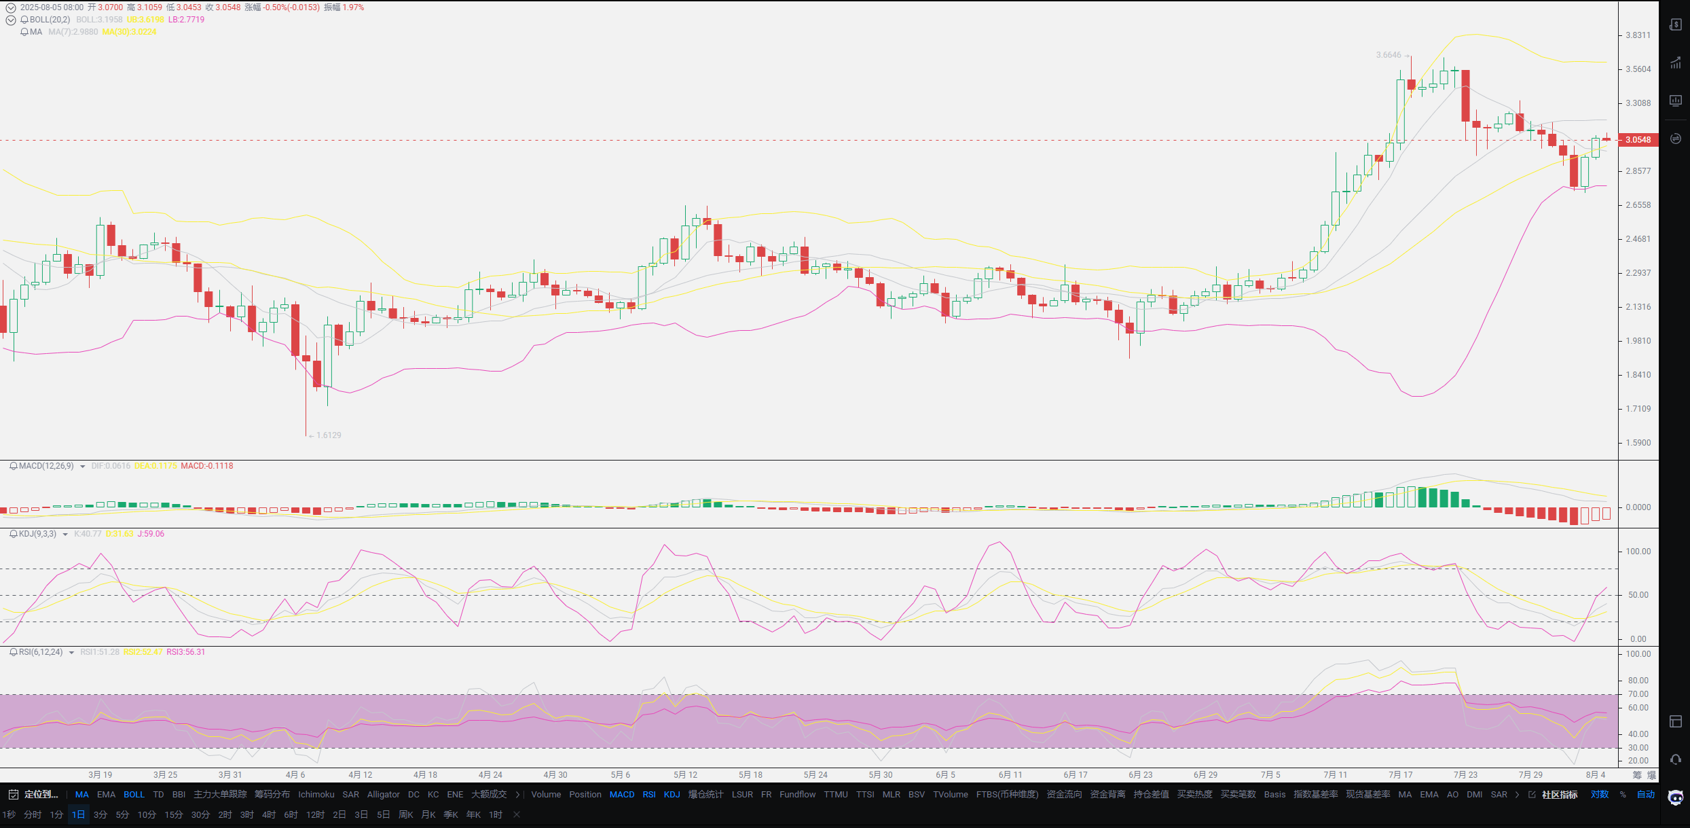The width and height of the screenshot is (1690, 828).
Task: Toggle the active MA main-chart indicator
Action: point(82,795)
